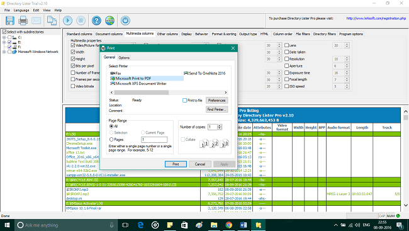Viewport: 409px width, 231px height.
Task: Open printer Preferences button
Action: click(x=216, y=100)
